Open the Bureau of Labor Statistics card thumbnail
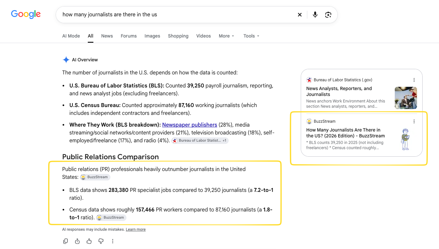This screenshot has height=249, width=439. [406, 98]
